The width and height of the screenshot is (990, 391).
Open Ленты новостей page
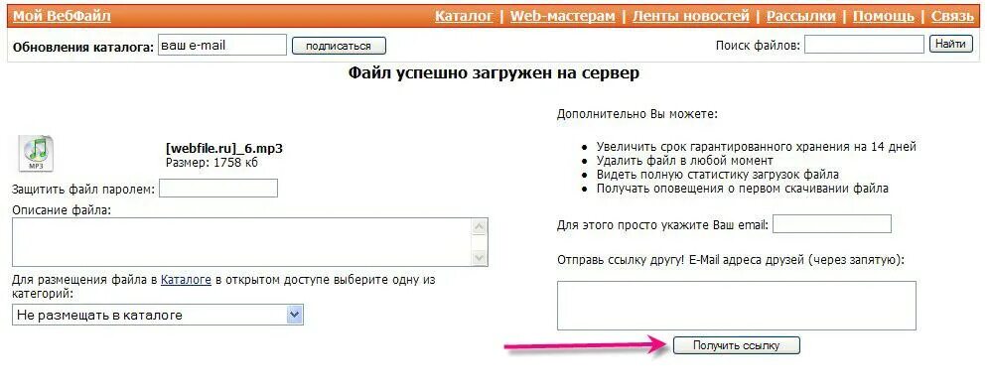point(690,16)
